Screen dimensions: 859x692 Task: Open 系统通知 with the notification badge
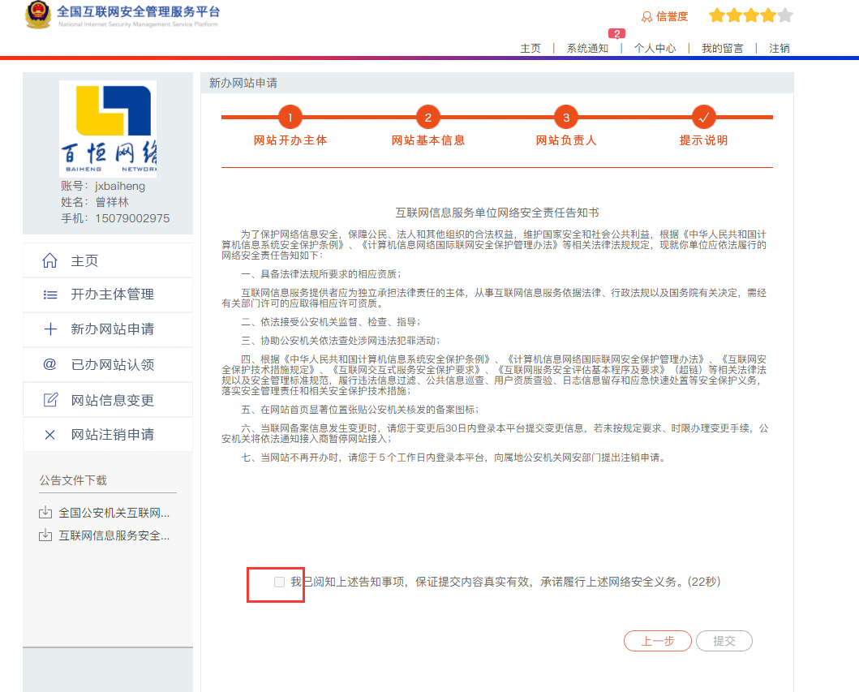point(587,49)
